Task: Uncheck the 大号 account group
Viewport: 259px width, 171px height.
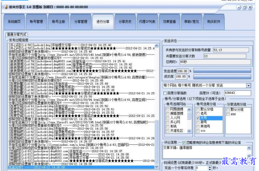Action: pos(198,118)
